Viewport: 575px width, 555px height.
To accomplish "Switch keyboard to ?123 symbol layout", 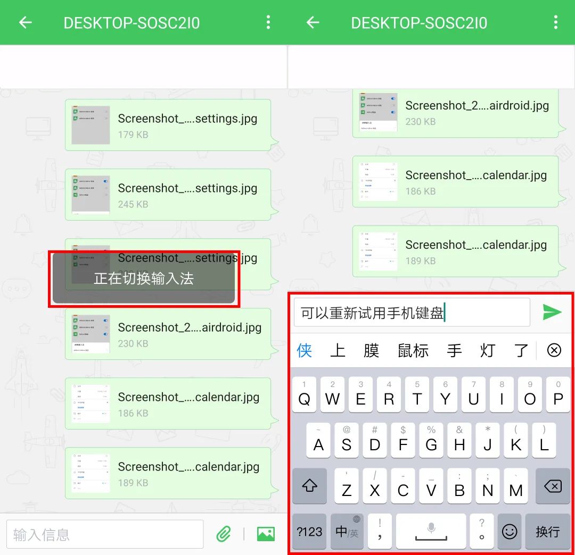I will [309, 532].
